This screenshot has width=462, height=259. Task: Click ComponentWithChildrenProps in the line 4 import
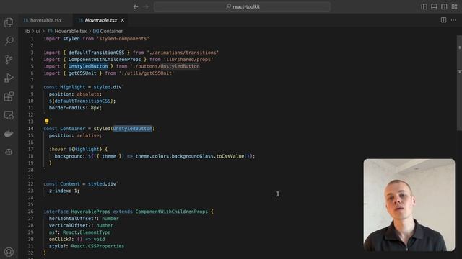click(x=105, y=59)
